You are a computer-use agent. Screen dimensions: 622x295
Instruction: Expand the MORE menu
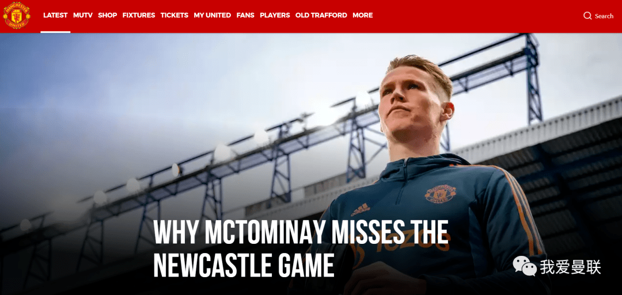pos(363,15)
